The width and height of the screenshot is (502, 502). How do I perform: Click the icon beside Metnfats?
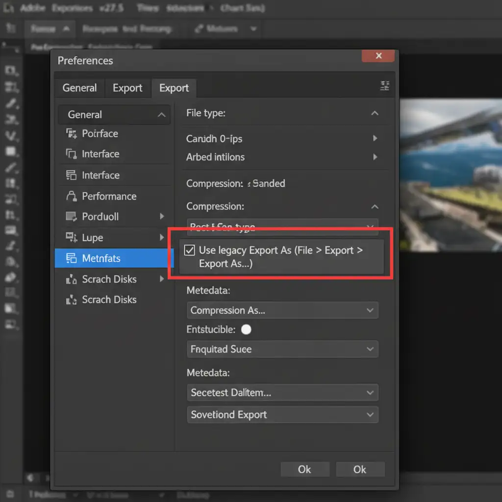click(x=71, y=258)
